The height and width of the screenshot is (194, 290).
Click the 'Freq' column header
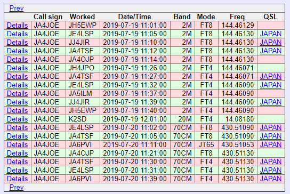tap(237, 17)
